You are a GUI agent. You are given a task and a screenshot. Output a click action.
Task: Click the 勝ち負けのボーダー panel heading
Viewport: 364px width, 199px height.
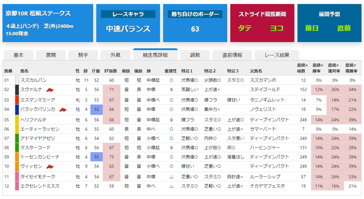195,14
